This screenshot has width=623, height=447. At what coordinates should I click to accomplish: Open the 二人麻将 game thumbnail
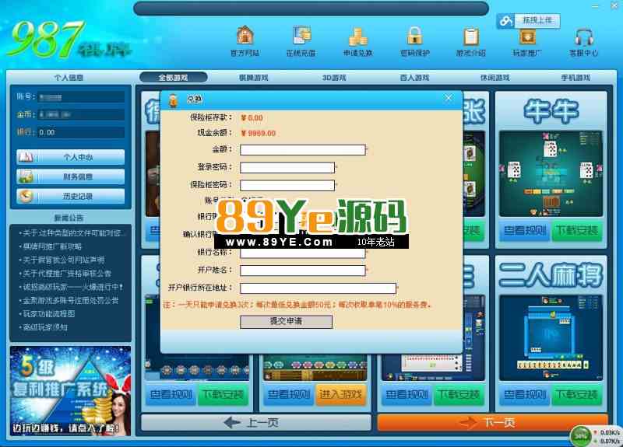[551, 337]
